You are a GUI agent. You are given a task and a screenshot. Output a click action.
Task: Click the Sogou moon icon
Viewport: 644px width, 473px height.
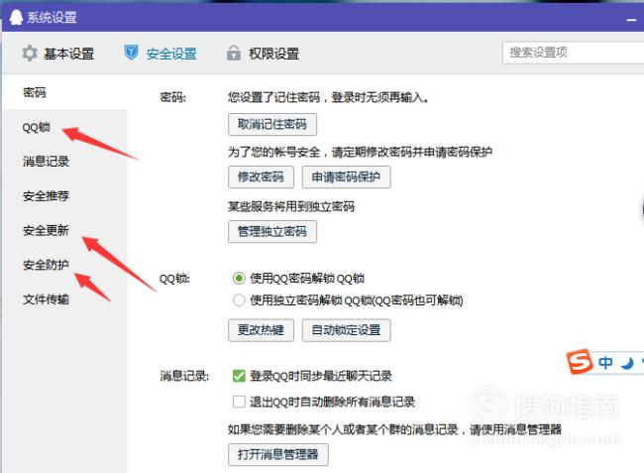pyautogui.click(x=627, y=363)
